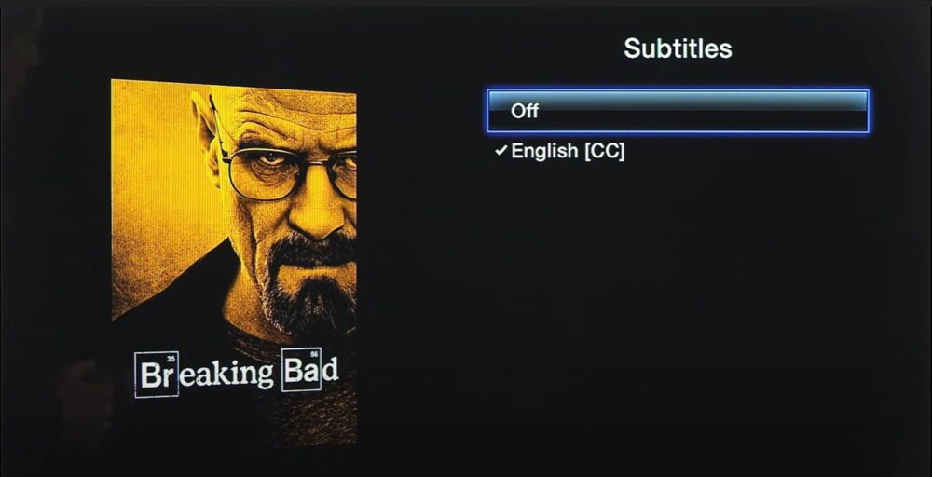
Task: Click the Ba element box on poster
Action: (301, 370)
